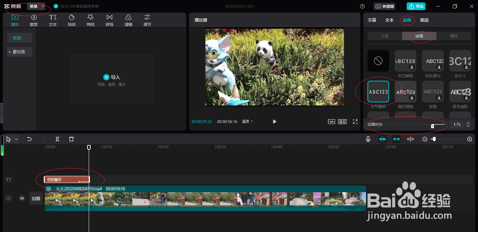The height and width of the screenshot is (232, 478).
Task: Click the greyed redo arrow in timeline toolbar
Action: [x=43, y=139]
